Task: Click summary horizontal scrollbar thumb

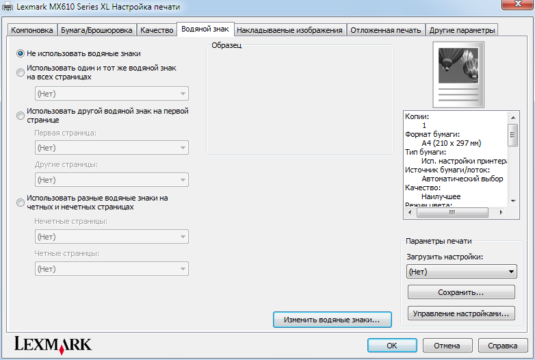Action: (x=452, y=212)
